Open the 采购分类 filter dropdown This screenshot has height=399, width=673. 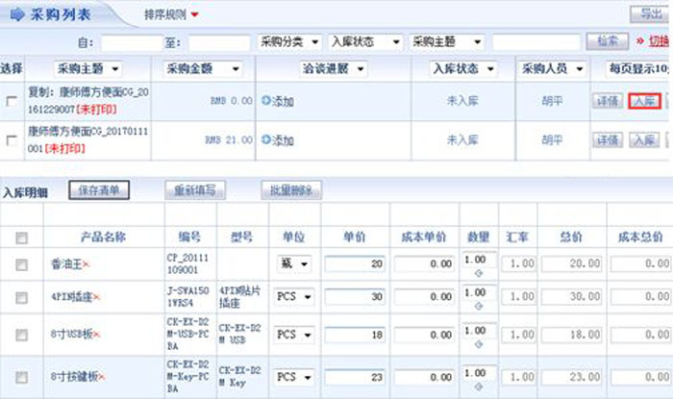coord(288,42)
